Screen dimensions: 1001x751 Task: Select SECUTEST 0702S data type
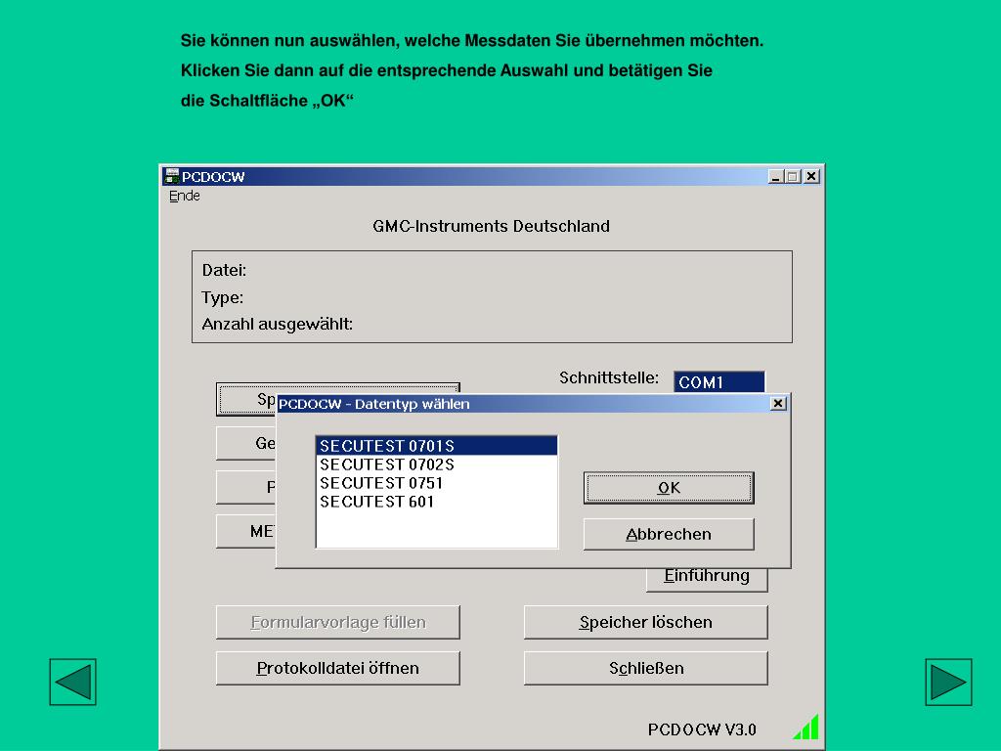tap(437, 464)
